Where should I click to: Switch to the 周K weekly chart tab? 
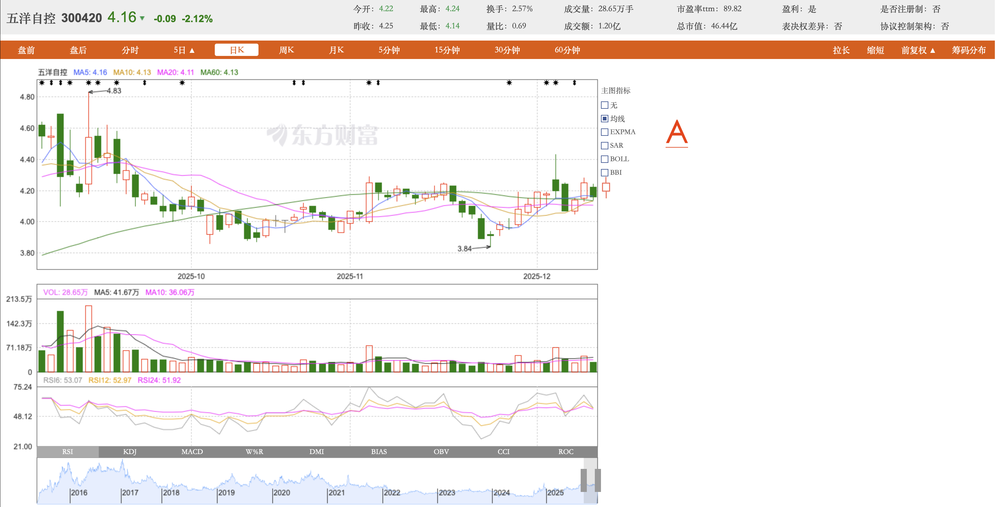point(286,50)
